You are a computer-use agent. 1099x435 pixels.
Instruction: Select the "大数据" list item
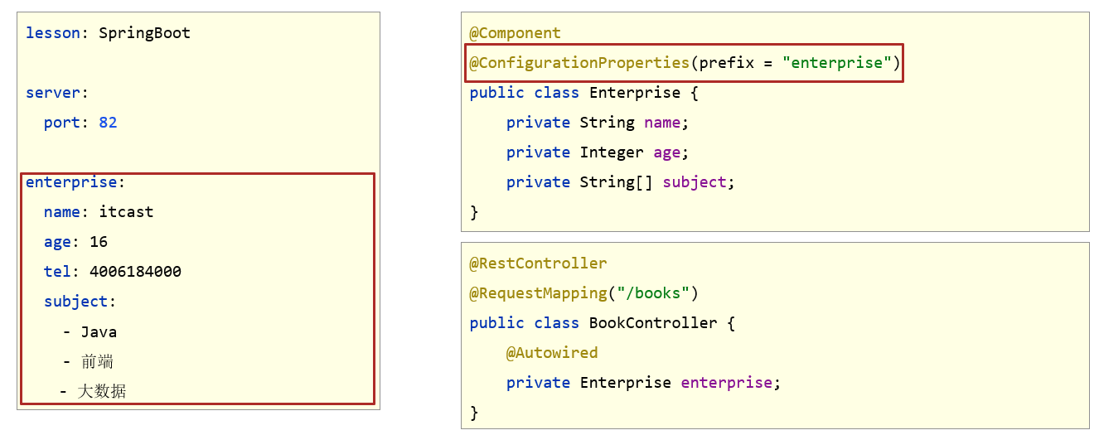102,391
